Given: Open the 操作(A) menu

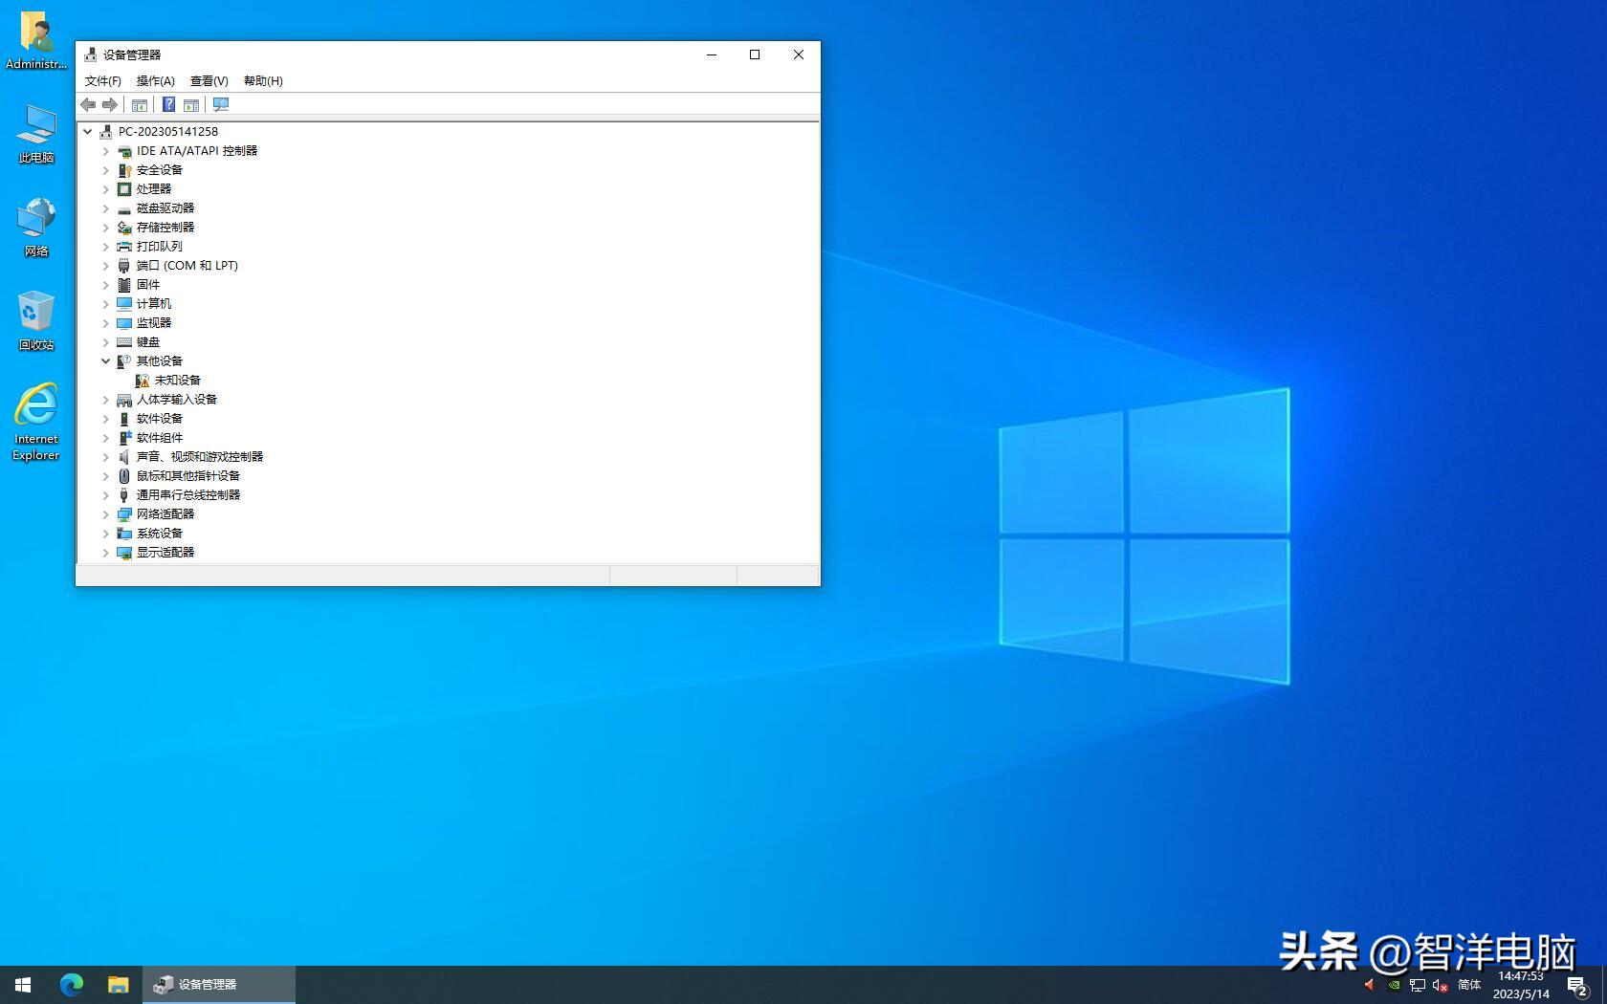Looking at the screenshot, I should pos(155,81).
